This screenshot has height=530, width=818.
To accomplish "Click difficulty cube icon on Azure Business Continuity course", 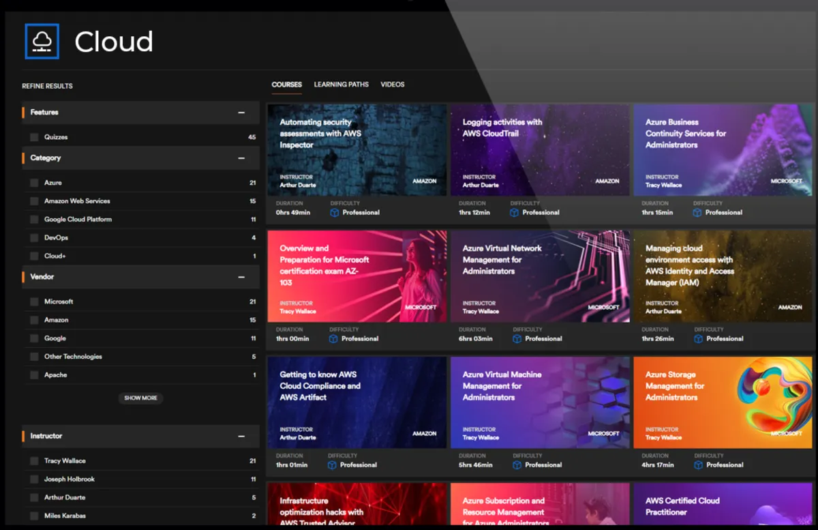I will click(x=697, y=213).
